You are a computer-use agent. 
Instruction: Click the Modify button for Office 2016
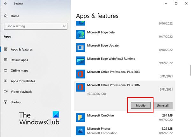tap(140, 105)
